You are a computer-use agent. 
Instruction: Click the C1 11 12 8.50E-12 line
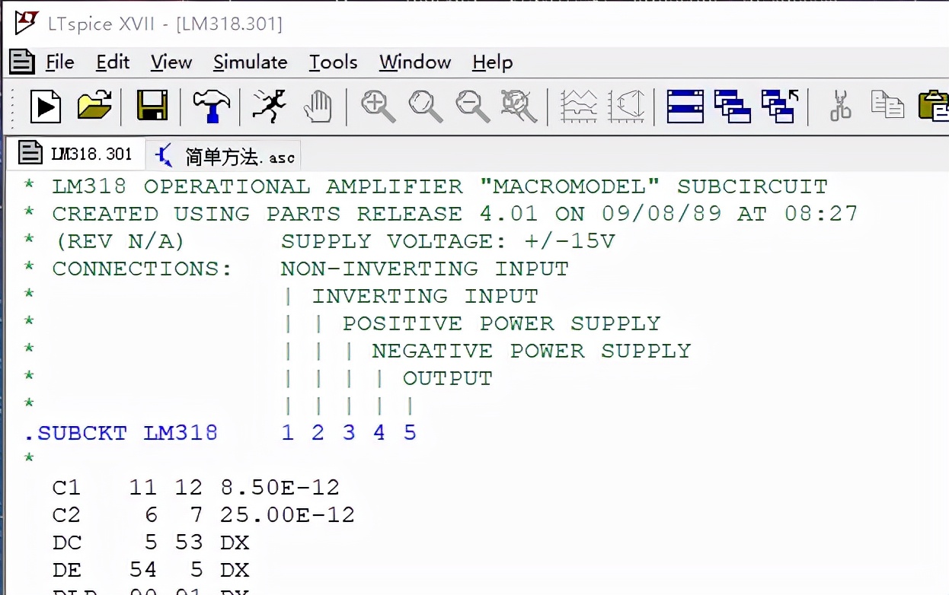click(x=196, y=487)
